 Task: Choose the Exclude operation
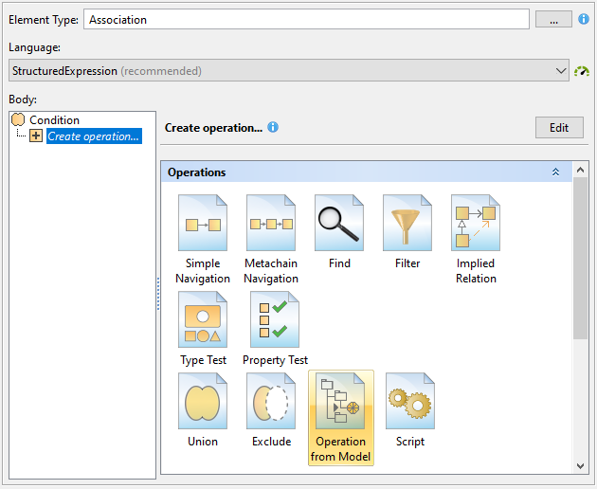click(271, 402)
